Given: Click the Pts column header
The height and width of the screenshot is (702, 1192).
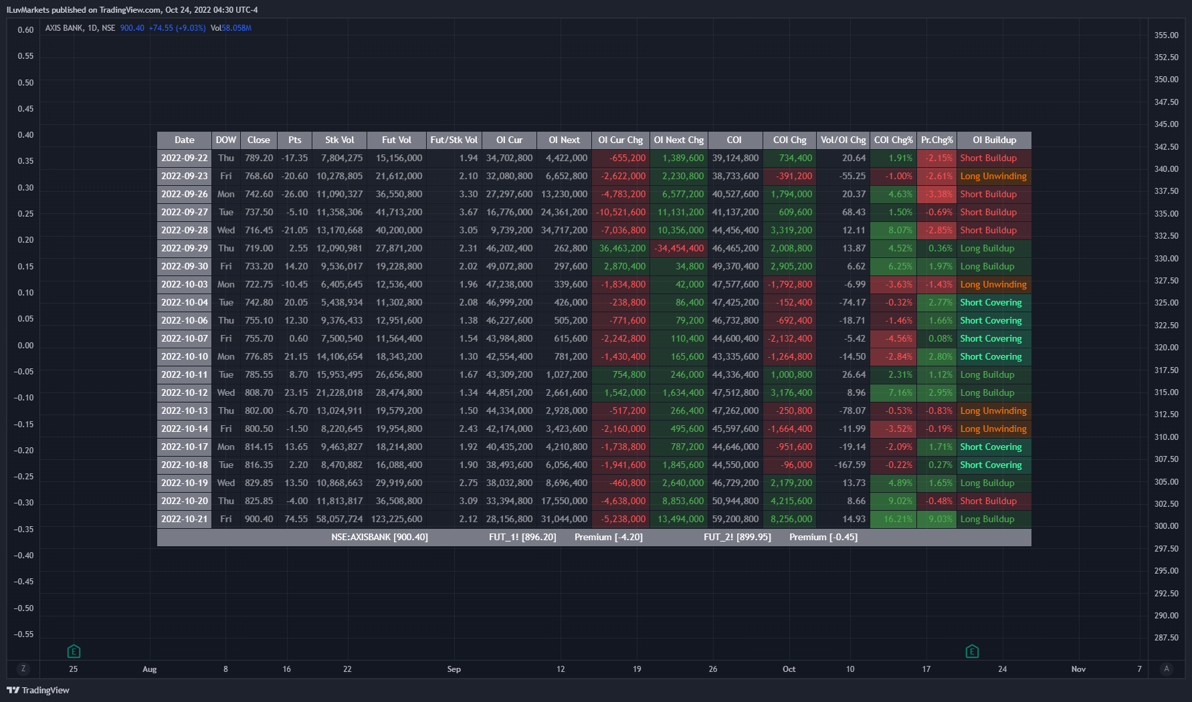Looking at the screenshot, I should tap(295, 140).
